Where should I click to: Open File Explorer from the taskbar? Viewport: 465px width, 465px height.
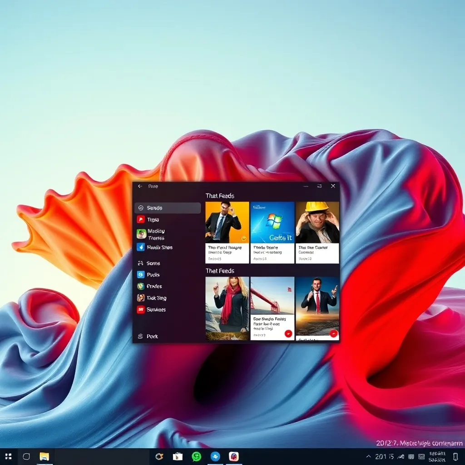[x=44, y=456]
